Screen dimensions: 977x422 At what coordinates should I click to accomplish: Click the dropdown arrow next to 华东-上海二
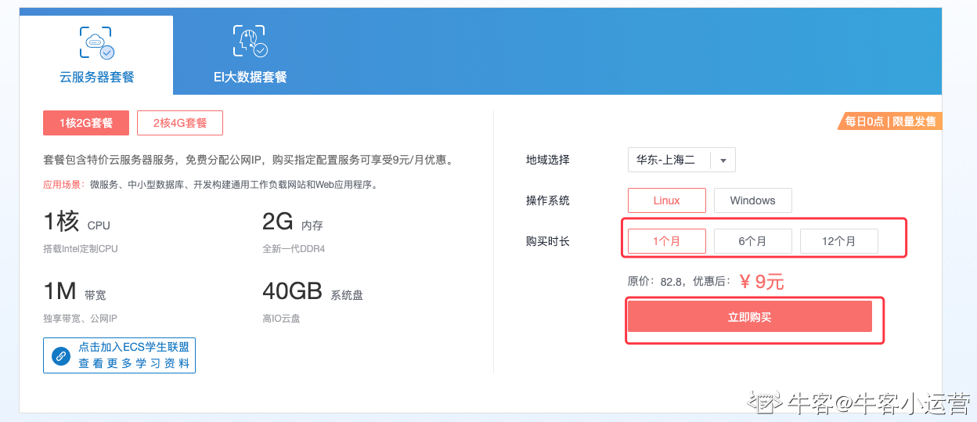tap(723, 161)
